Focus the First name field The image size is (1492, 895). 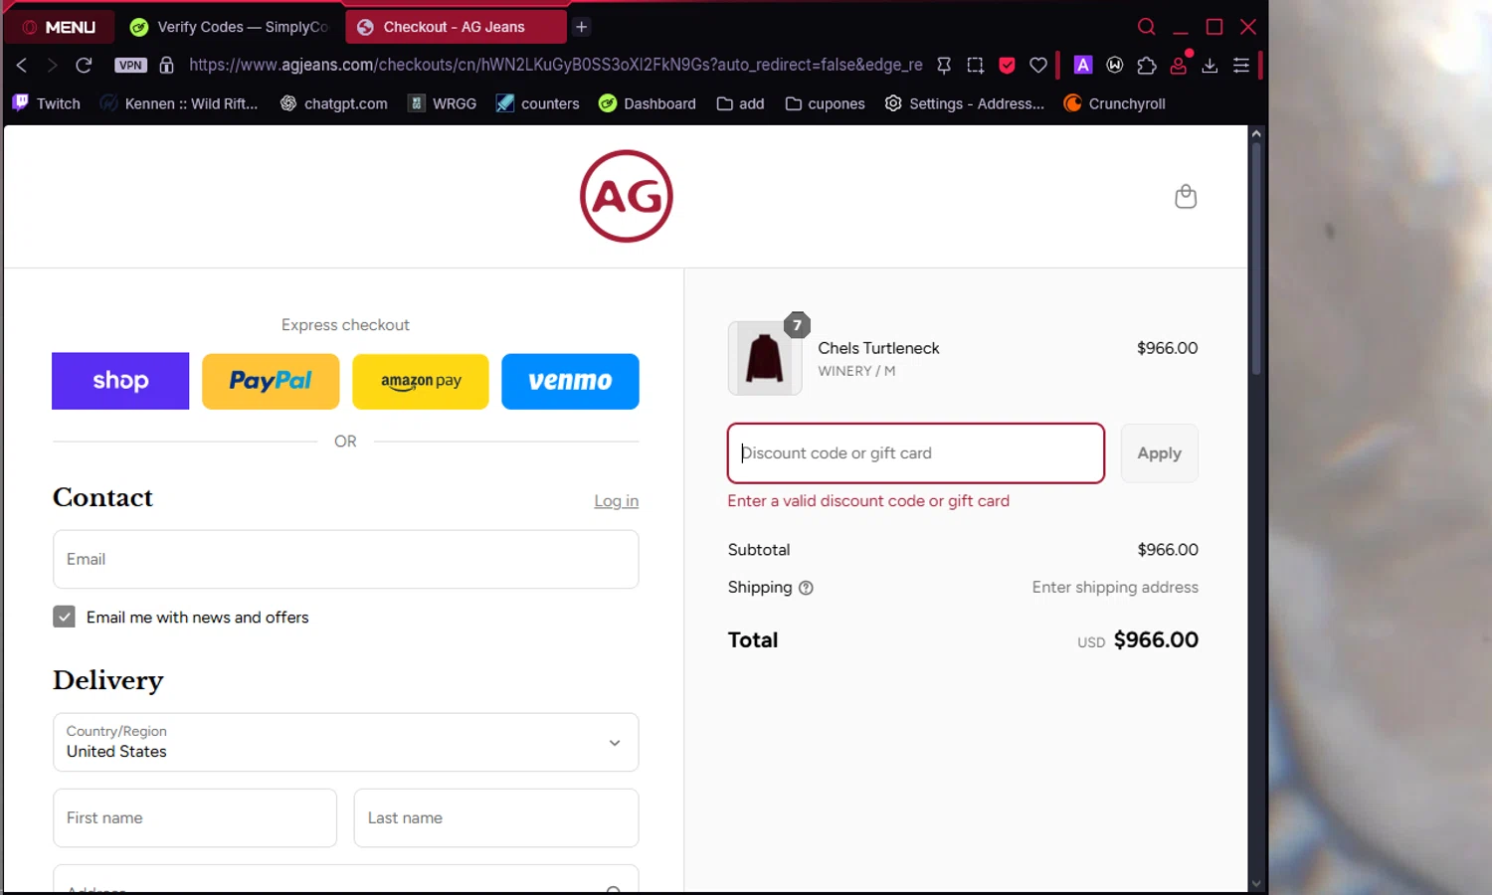pyautogui.click(x=195, y=817)
